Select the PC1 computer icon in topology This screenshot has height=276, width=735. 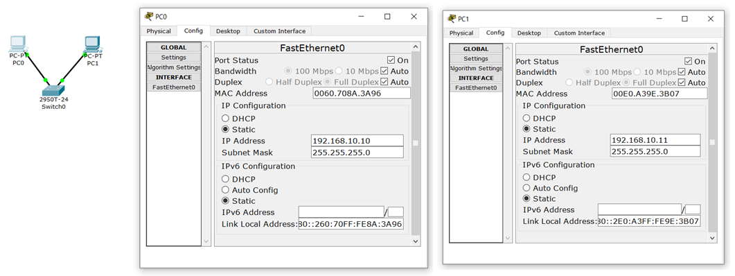click(93, 44)
